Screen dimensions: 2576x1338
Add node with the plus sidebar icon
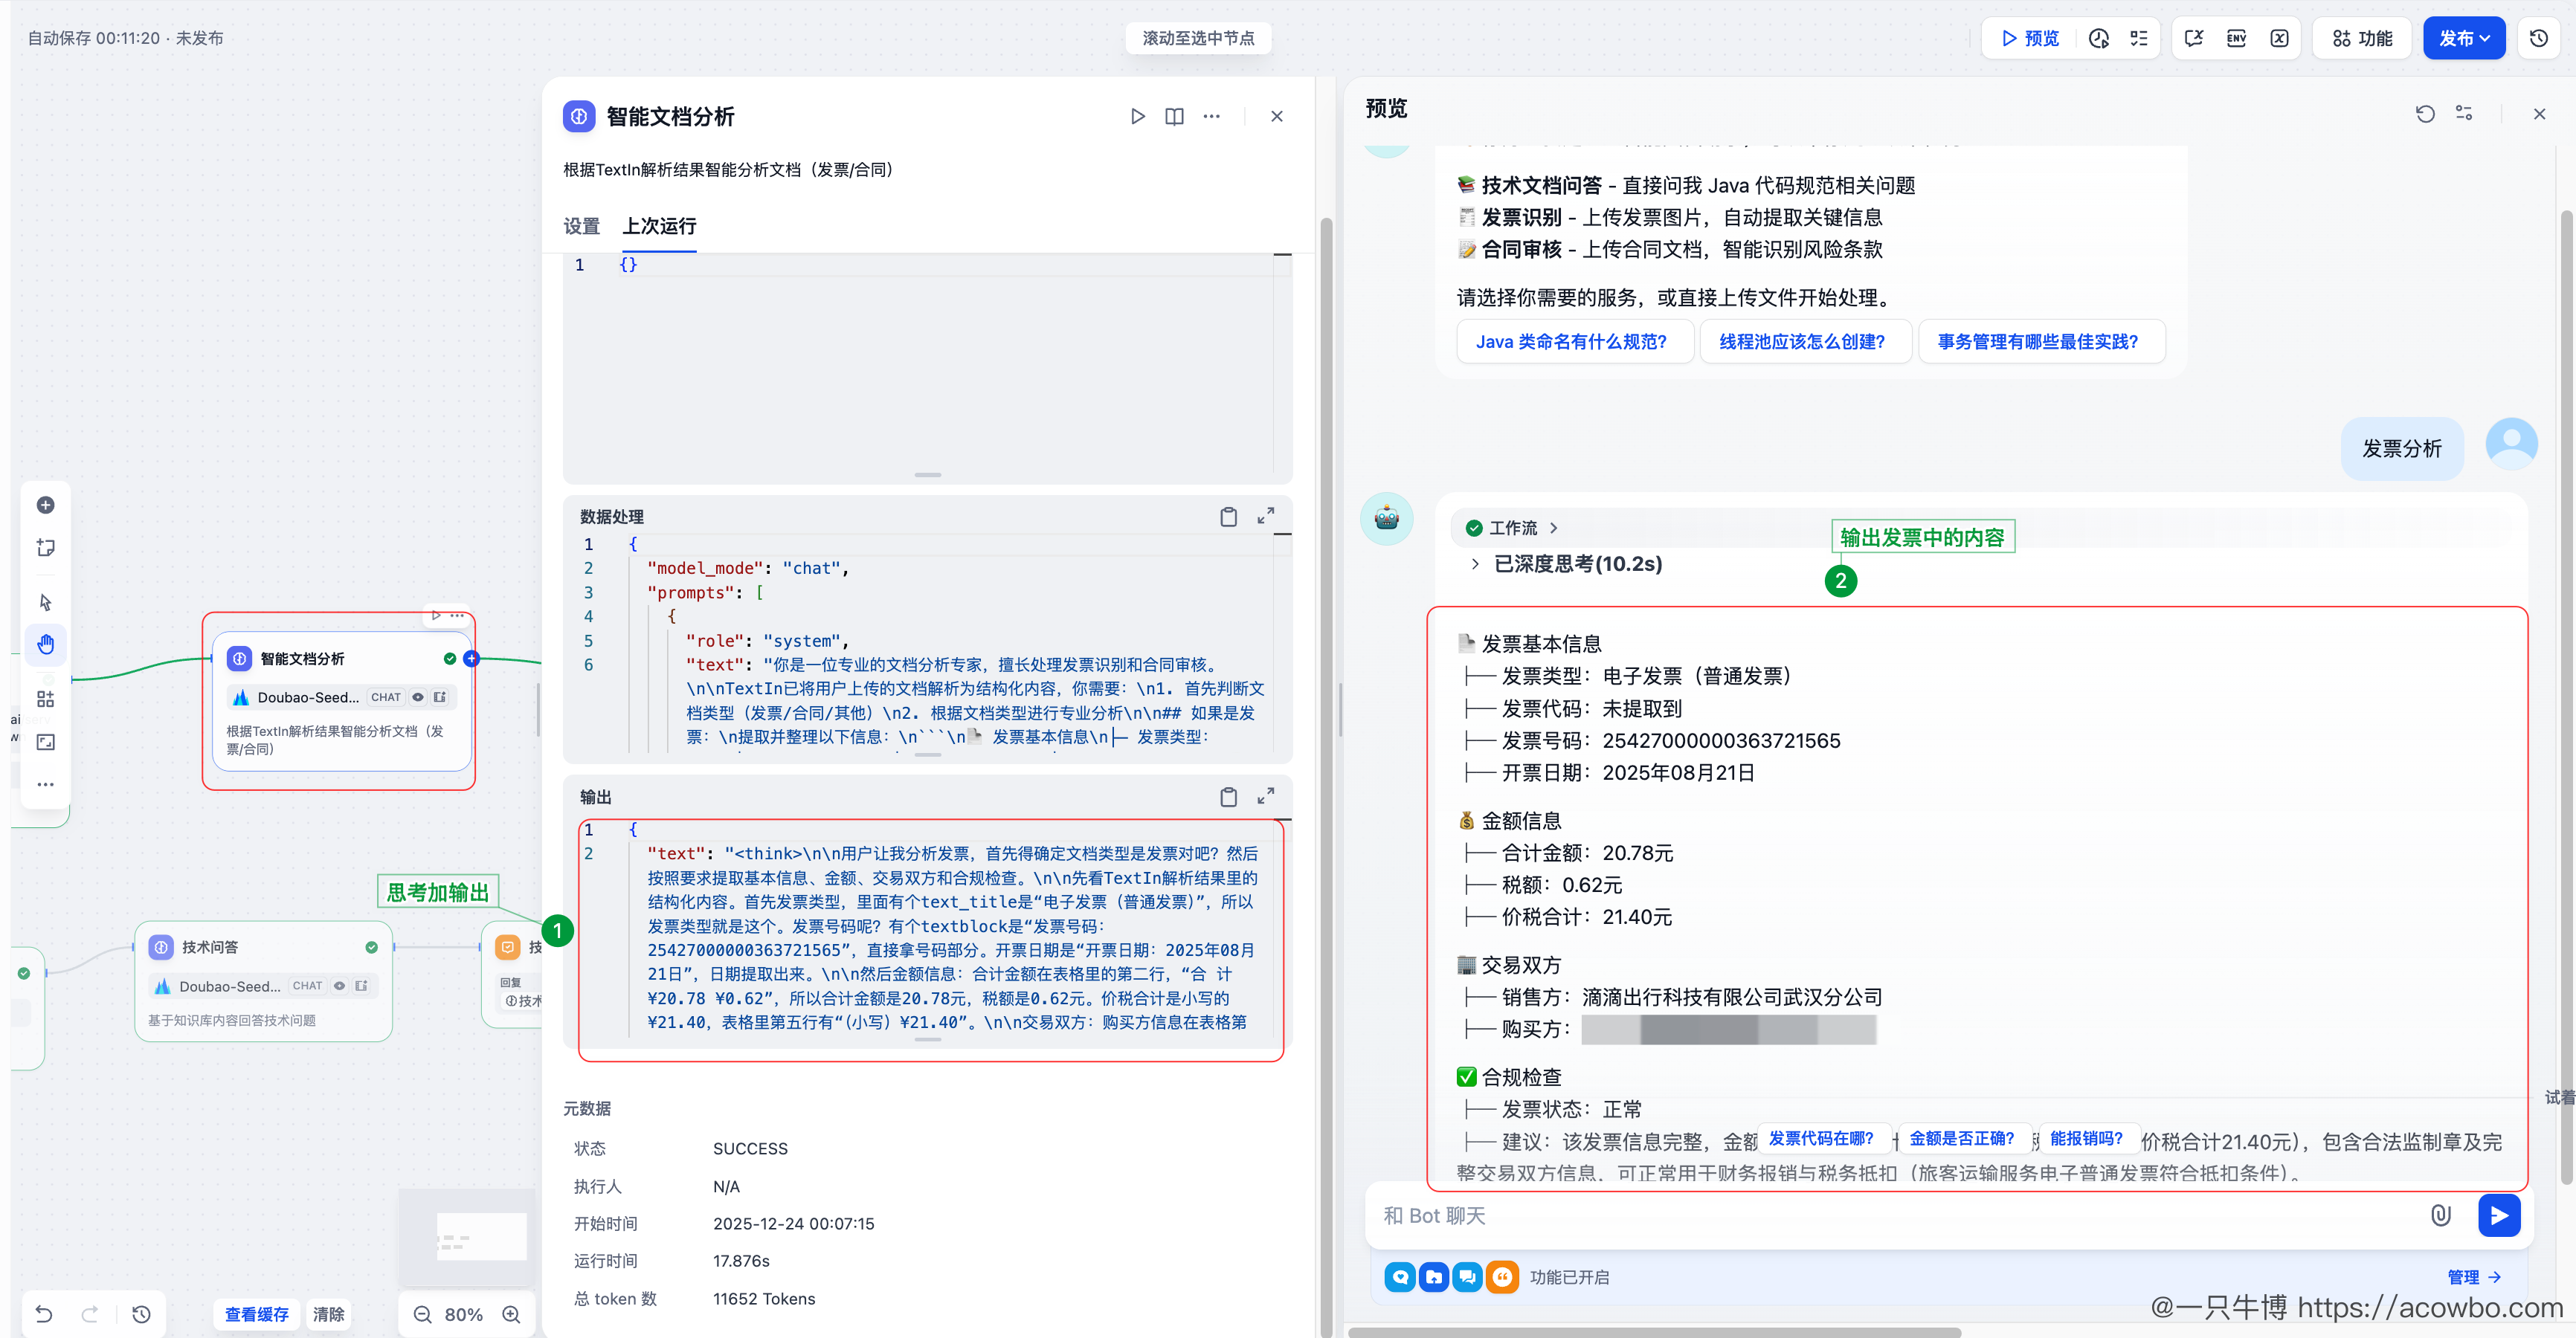pyautogui.click(x=46, y=505)
